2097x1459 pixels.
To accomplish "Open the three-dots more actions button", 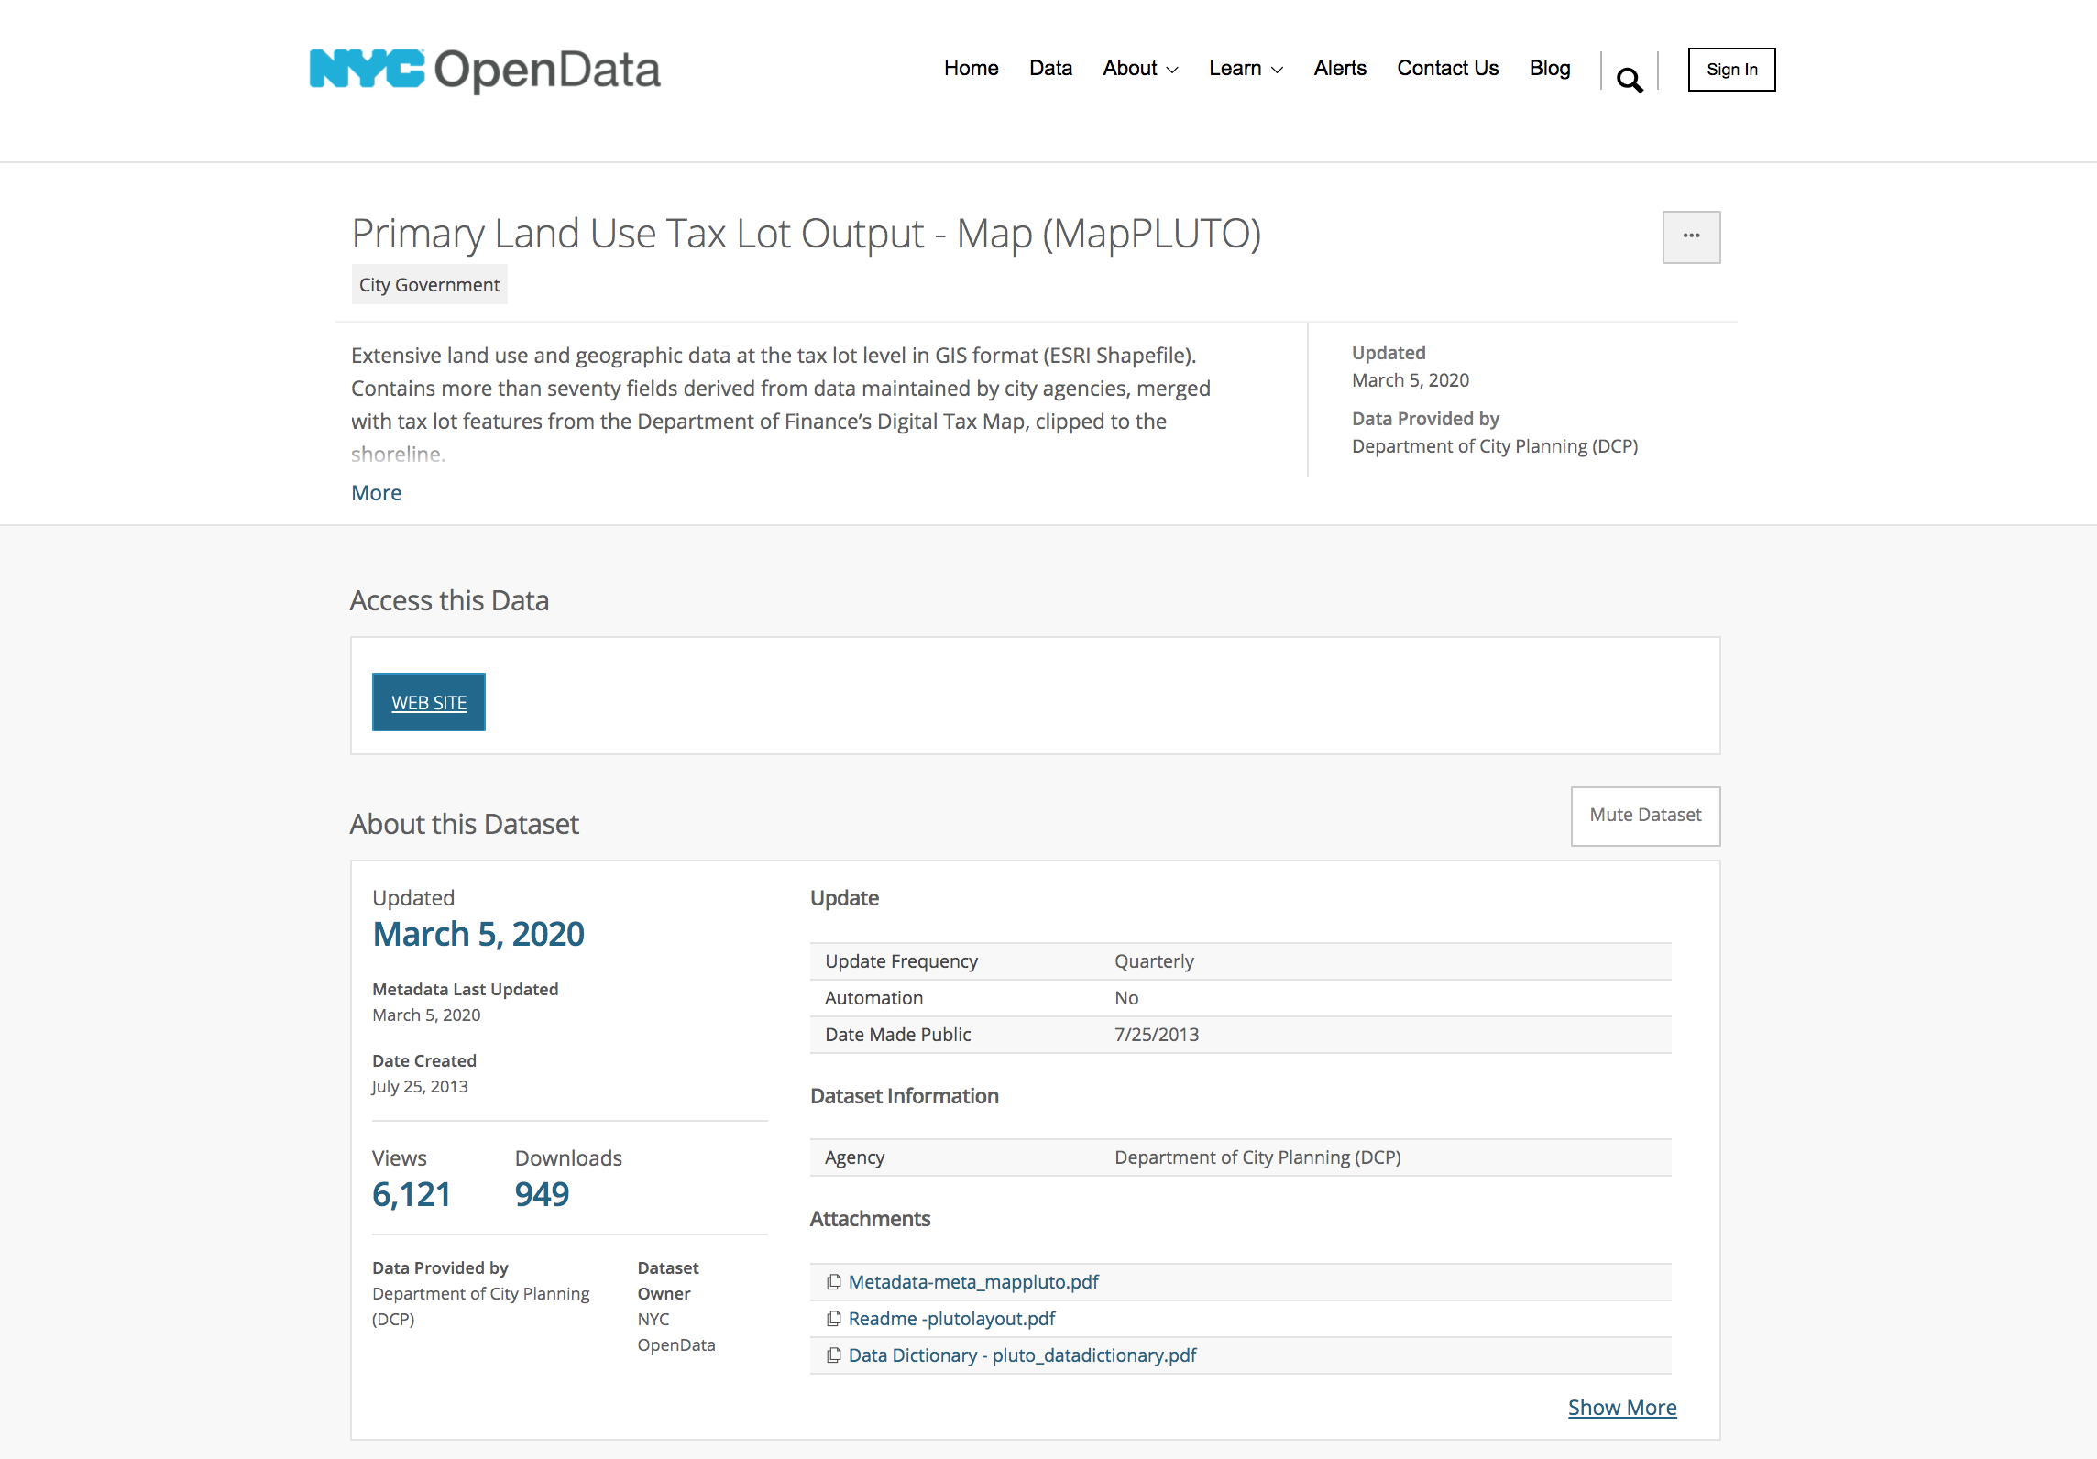I will pyautogui.click(x=1691, y=237).
